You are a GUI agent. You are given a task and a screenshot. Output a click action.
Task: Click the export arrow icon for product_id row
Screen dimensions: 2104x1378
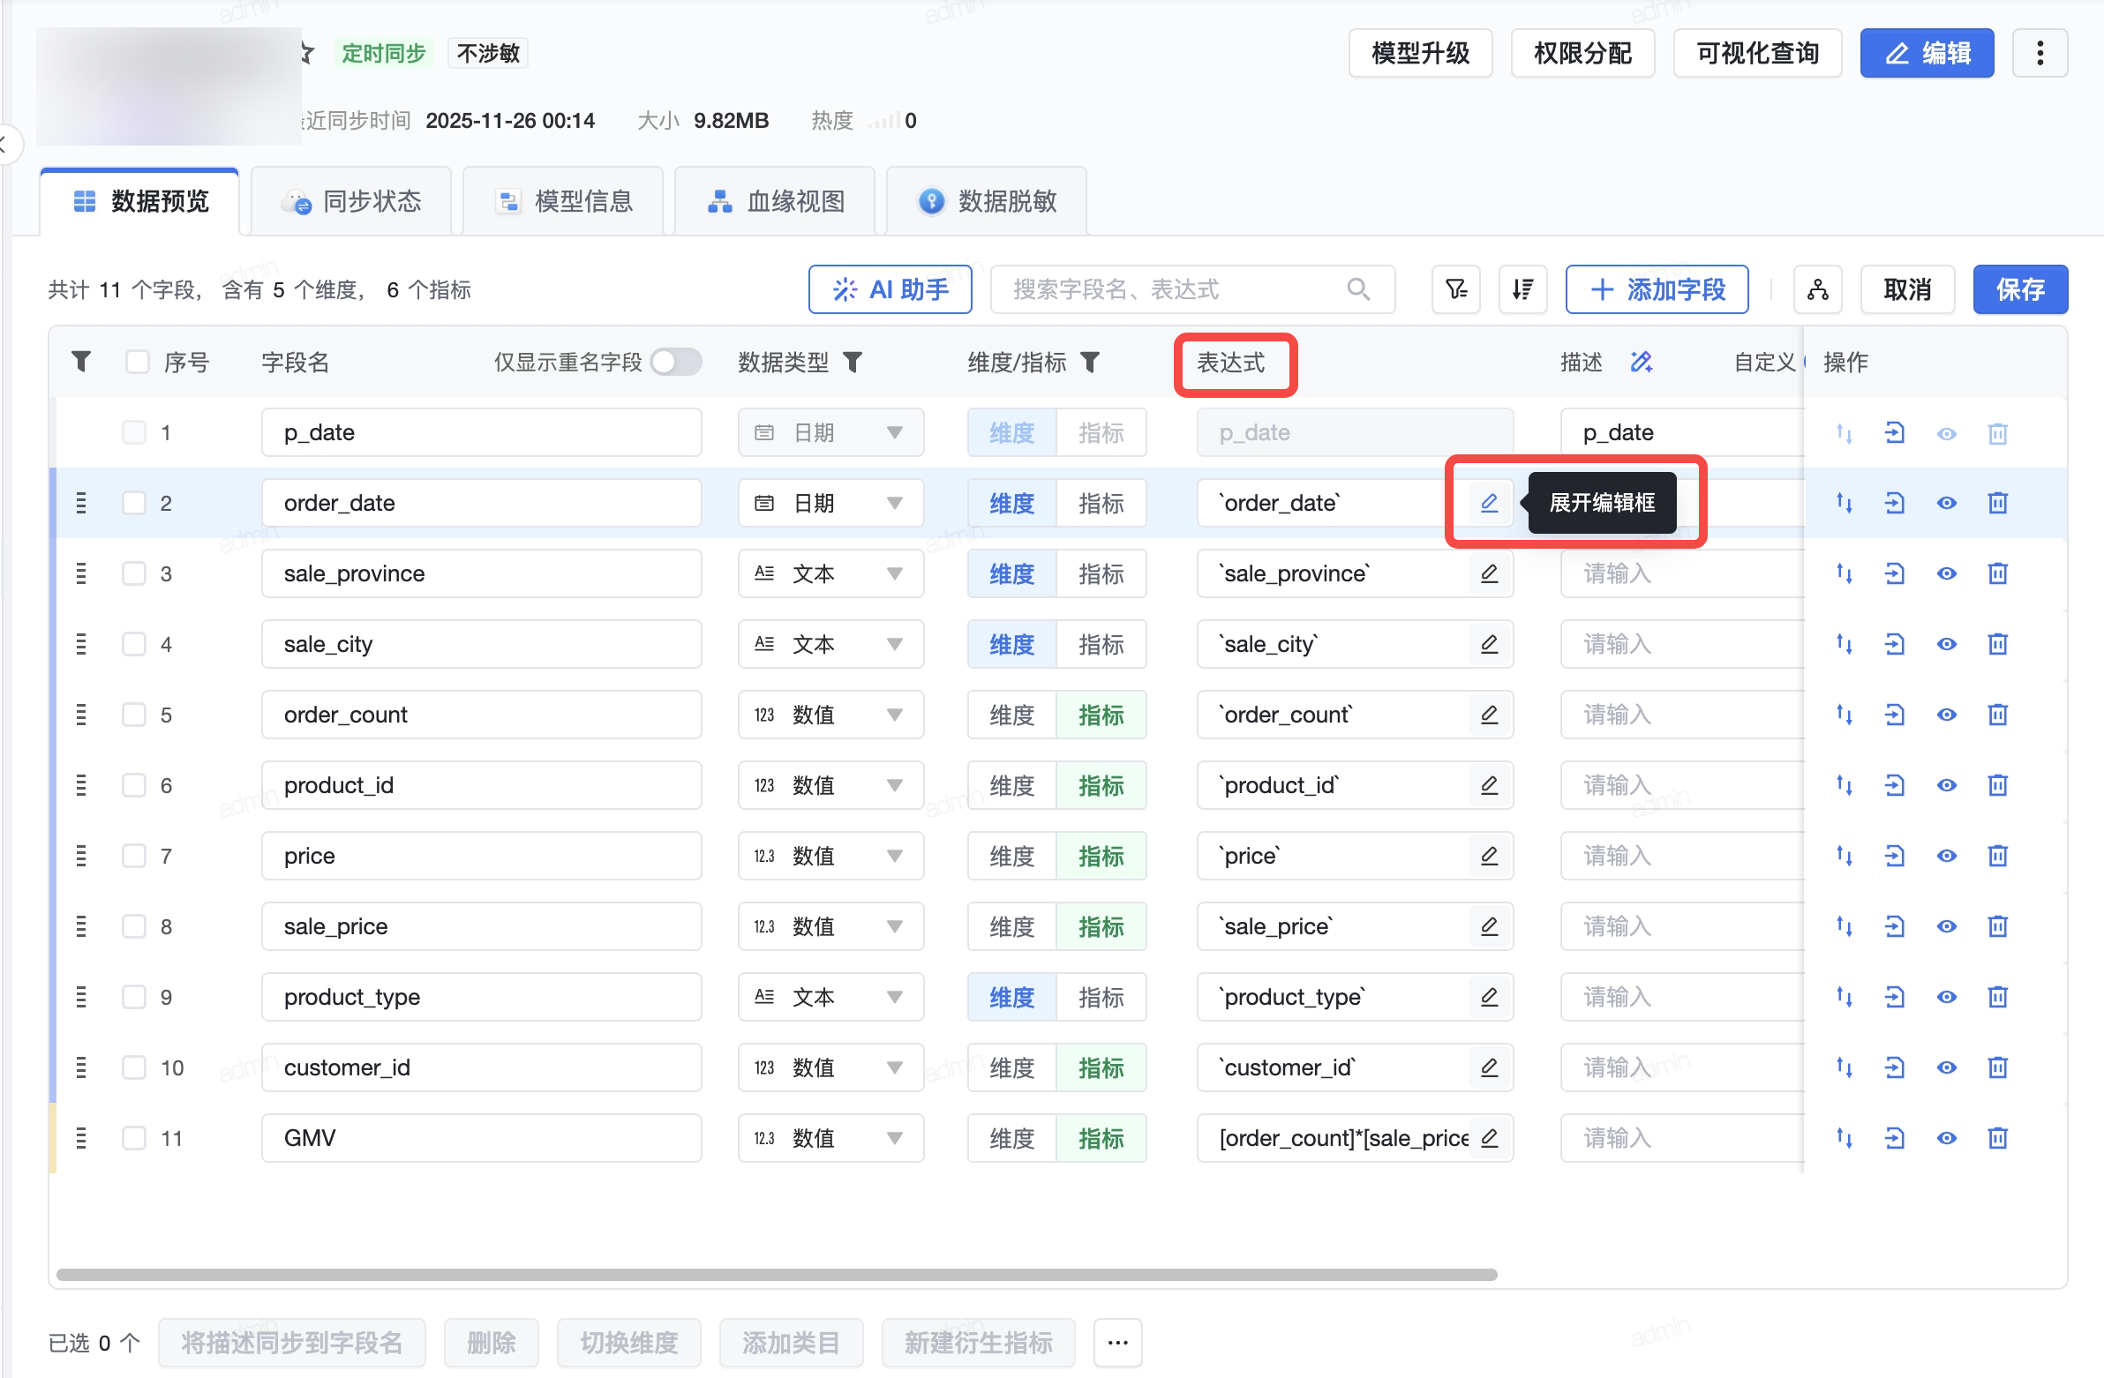[x=1895, y=785]
